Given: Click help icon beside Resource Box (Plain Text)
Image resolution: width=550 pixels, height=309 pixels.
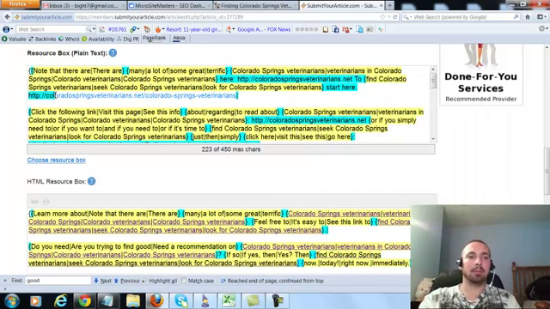Looking at the screenshot, I should [113, 53].
